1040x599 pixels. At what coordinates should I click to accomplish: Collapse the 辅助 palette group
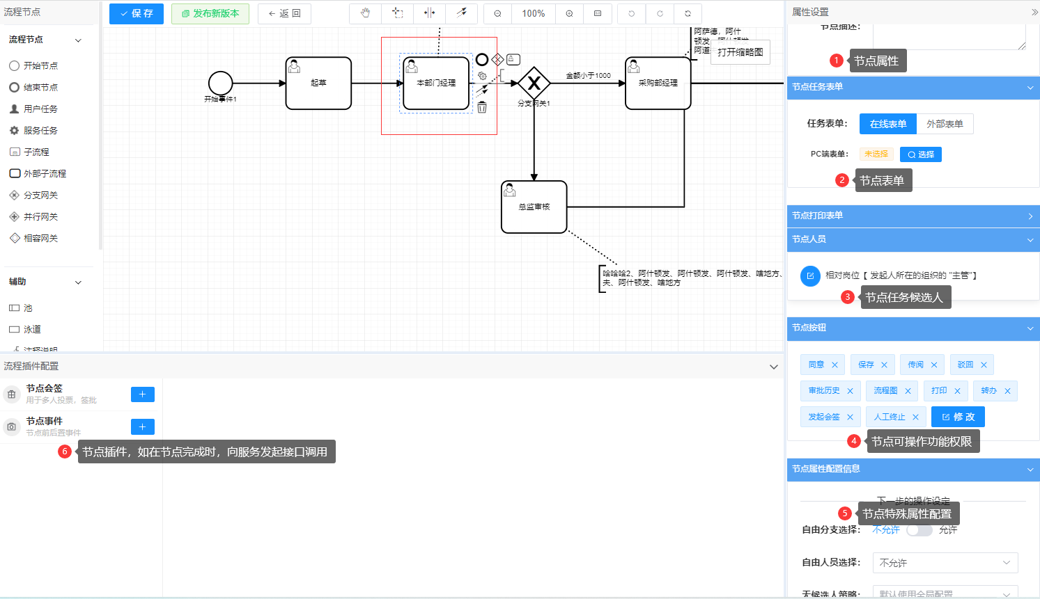78,282
